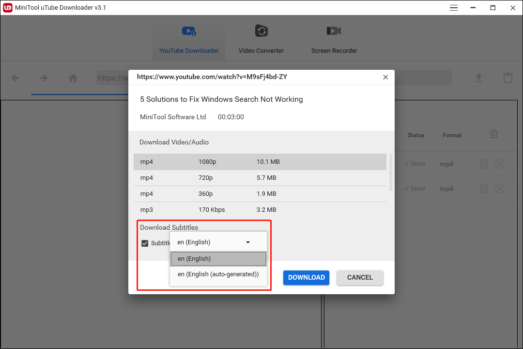Choose en (English (auto-generated)) option
This screenshot has height=349, width=523.
click(x=218, y=274)
